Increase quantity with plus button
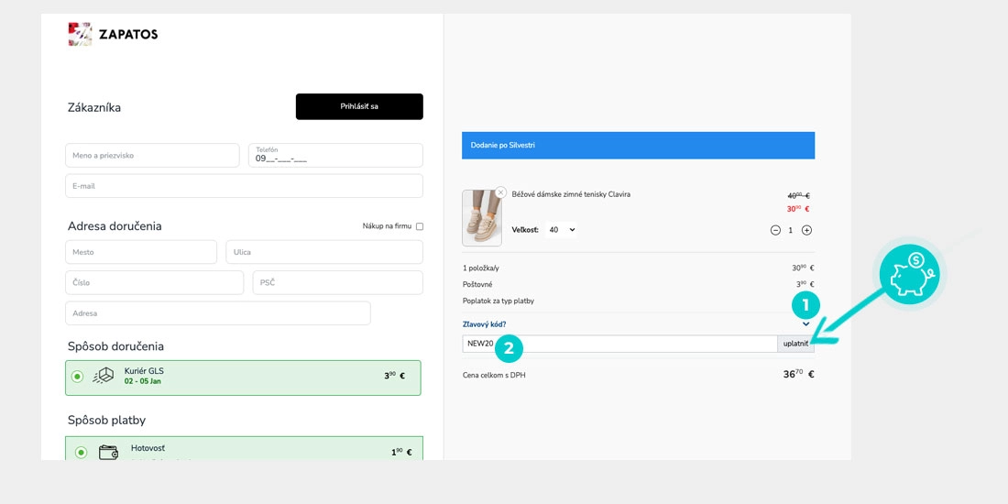This screenshot has width=1008, height=504. coord(806,230)
